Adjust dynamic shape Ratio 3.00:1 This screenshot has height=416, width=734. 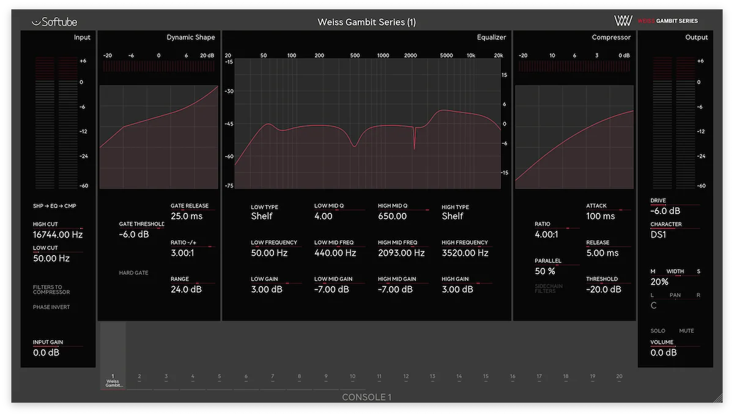click(193, 248)
